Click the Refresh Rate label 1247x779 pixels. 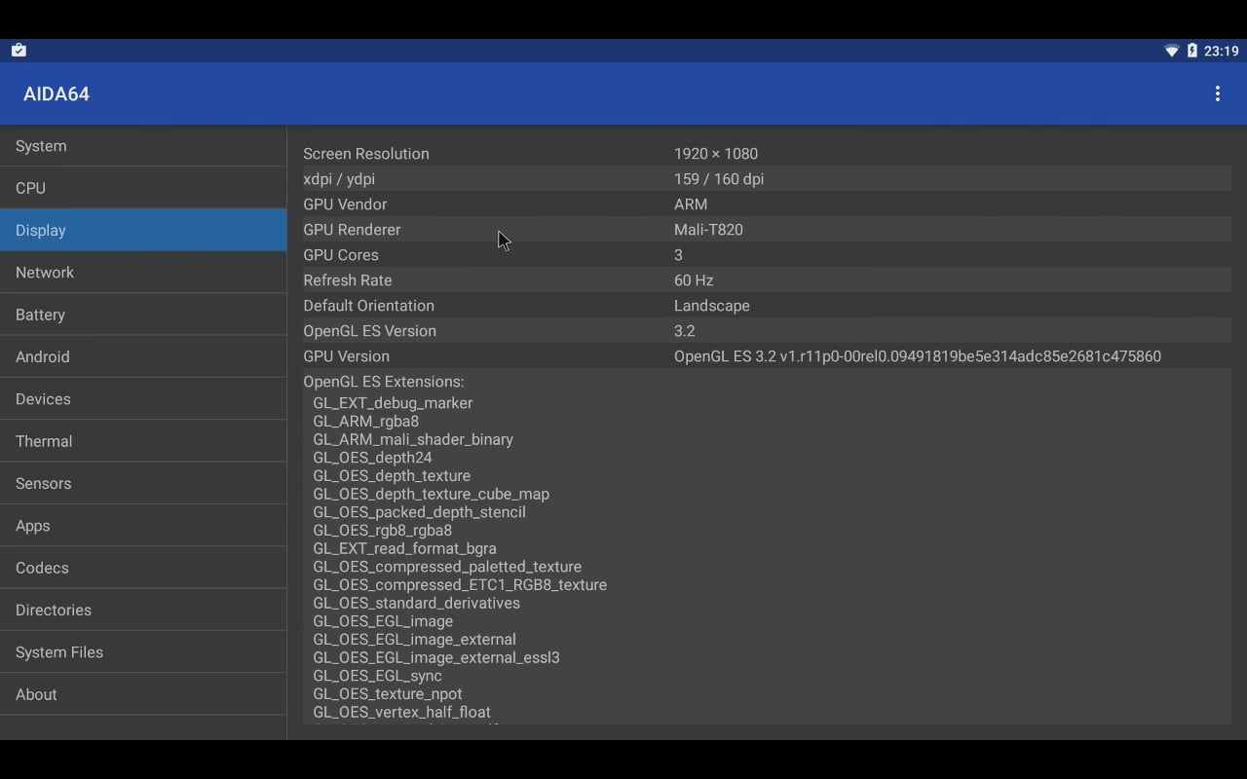348,280
